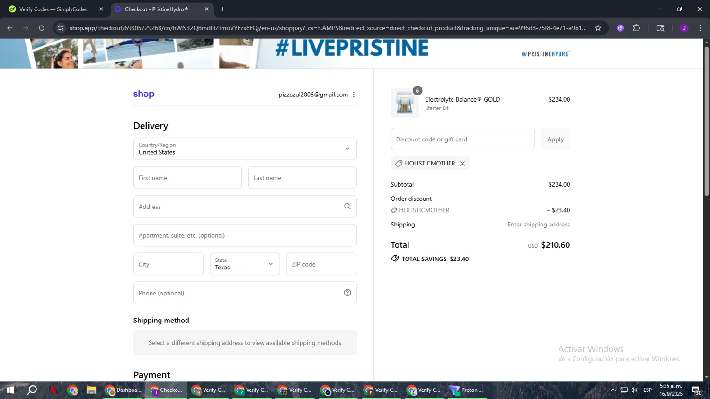Open the Checko... Chrome window in taskbar
710x399 pixels.
166,390
